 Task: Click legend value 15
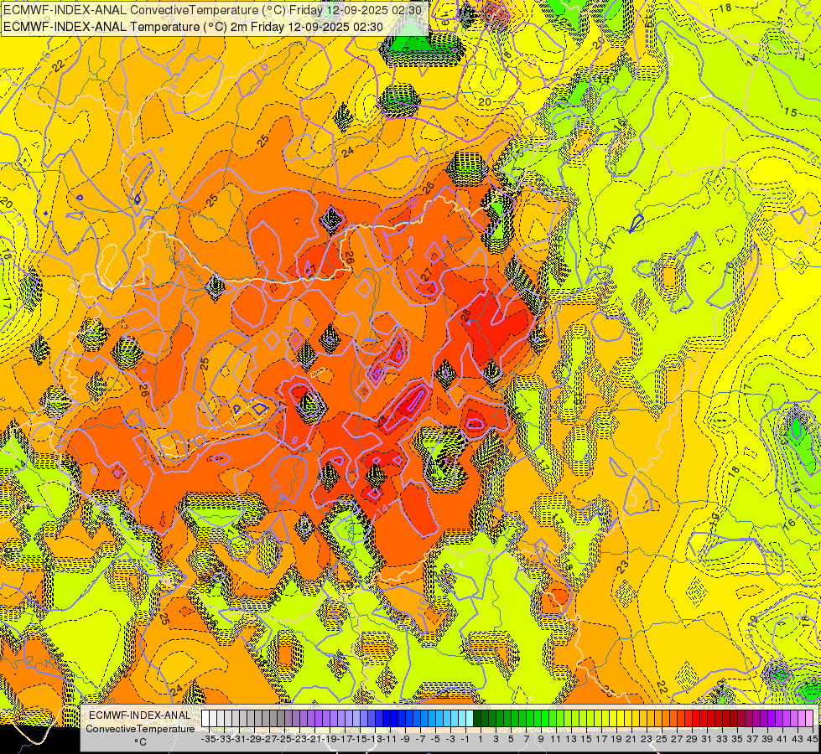pos(586,739)
